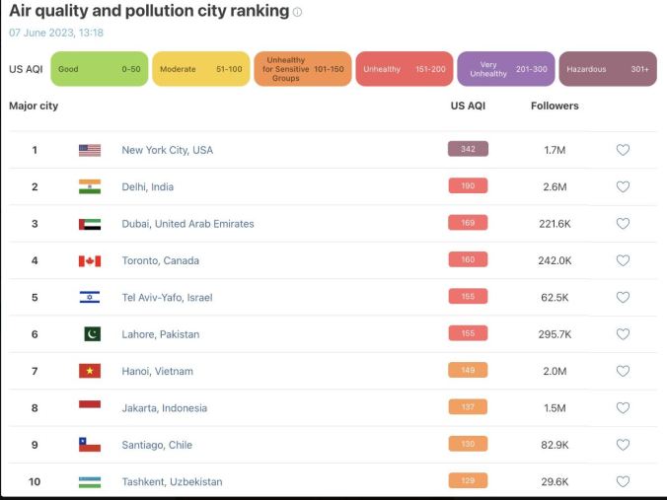Viewport: 667px width, 500px height.
Task: Open the Tel Aviv-Yafo, Israel link
Action: coord(167,298)
